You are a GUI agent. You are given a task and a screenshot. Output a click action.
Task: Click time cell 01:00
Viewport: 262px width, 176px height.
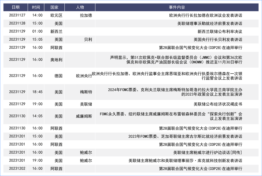pyautogui.click(x=37, y=31)
